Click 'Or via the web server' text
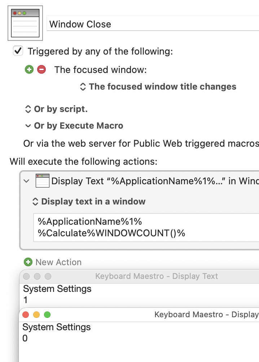259x362 pixels. (141, 143)
